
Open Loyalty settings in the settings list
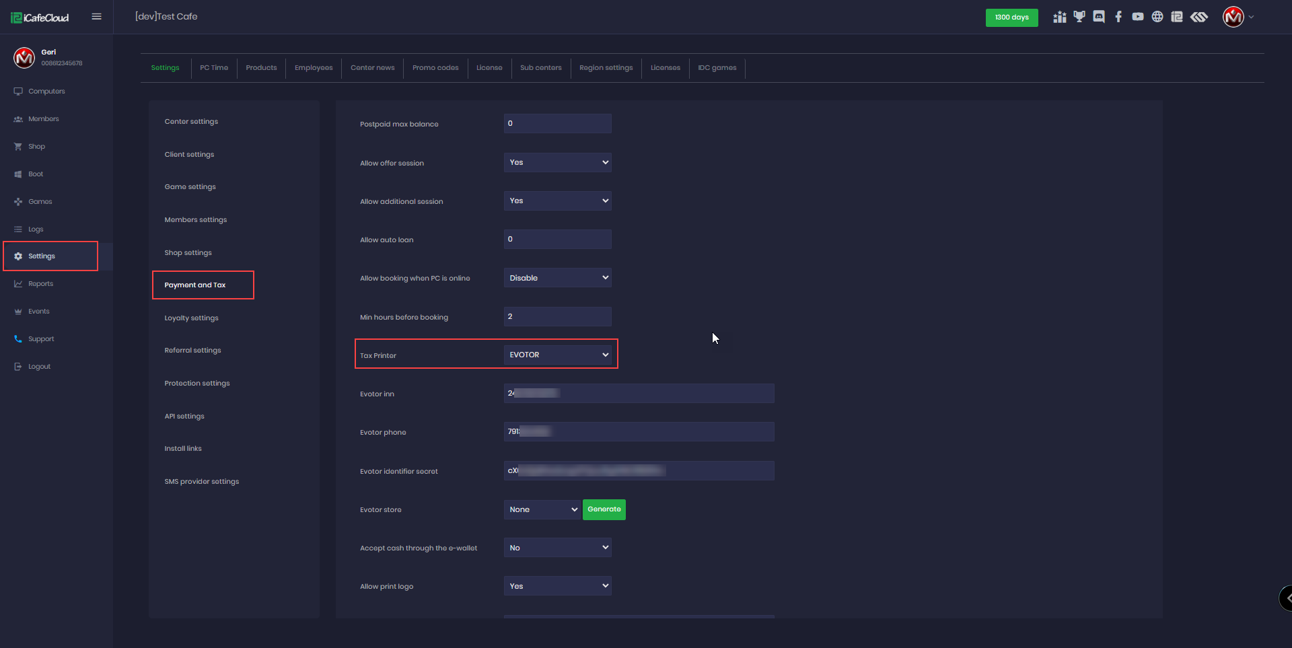coord(192,318)
